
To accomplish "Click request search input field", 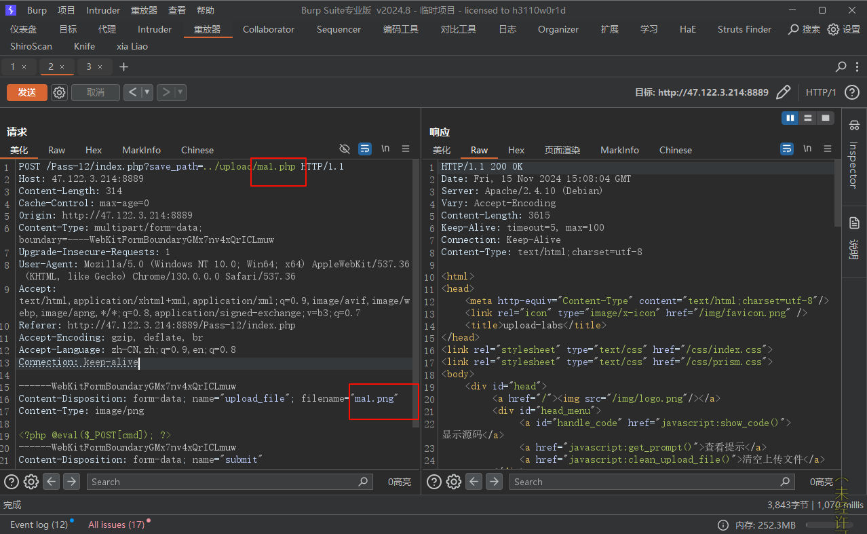I will [230, 482].
